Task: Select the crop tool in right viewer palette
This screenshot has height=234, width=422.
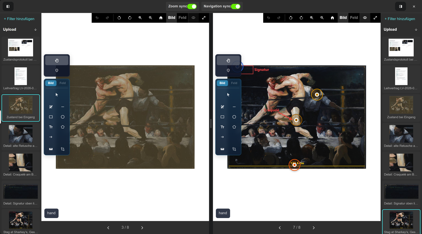Action: [x=234, y=149]
